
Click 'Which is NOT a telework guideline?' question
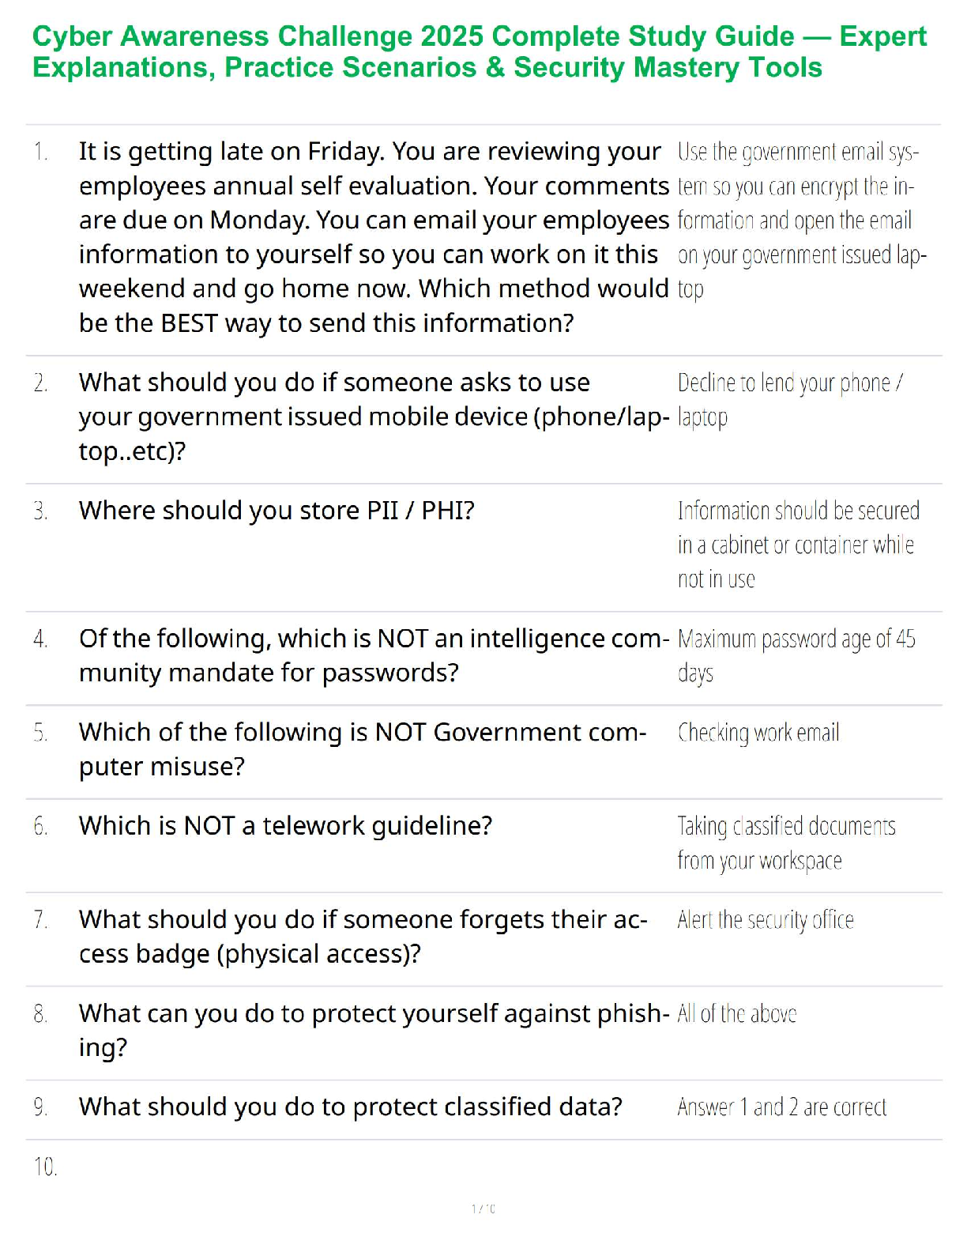coord(285,826)
